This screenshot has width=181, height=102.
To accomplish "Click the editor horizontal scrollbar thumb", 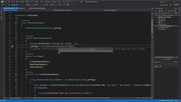I will pos(71,98).
